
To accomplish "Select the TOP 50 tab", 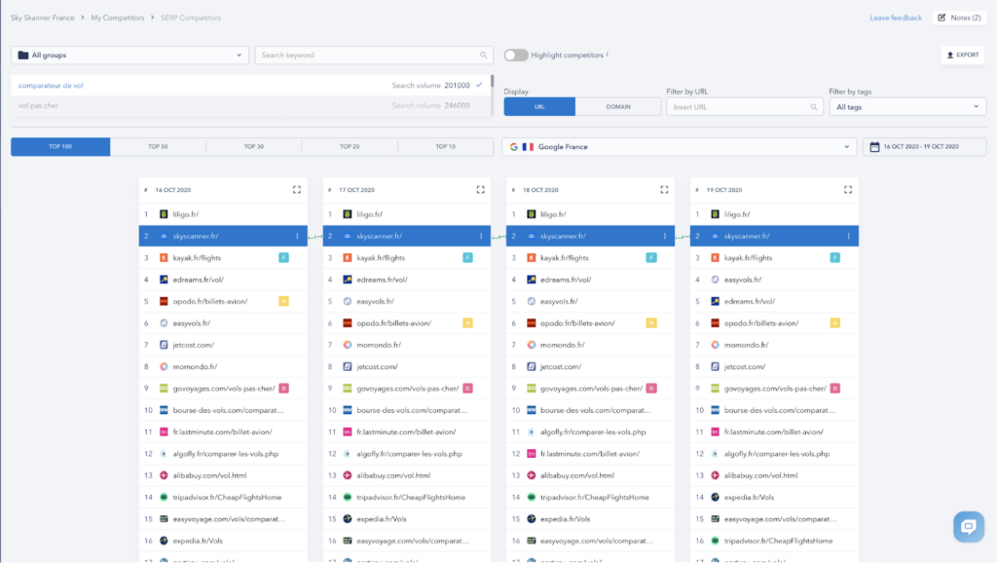I will tap(158, 147).
